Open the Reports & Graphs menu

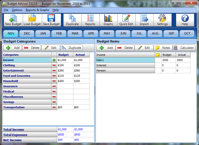37,10
